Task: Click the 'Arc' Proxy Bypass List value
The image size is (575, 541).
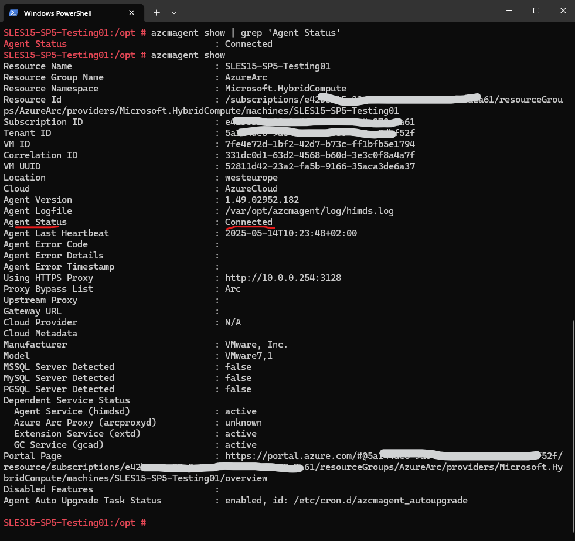Action: tap(233, 289)
